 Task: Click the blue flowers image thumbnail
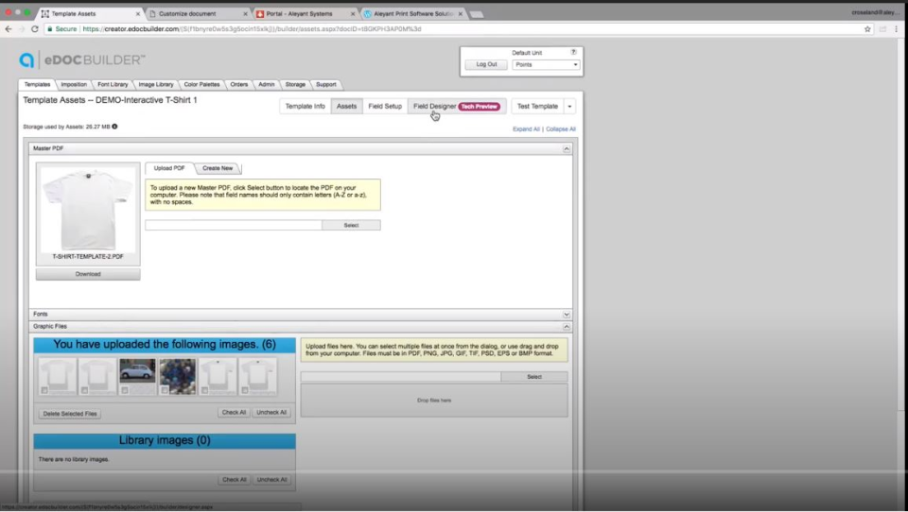click(178, 377)
